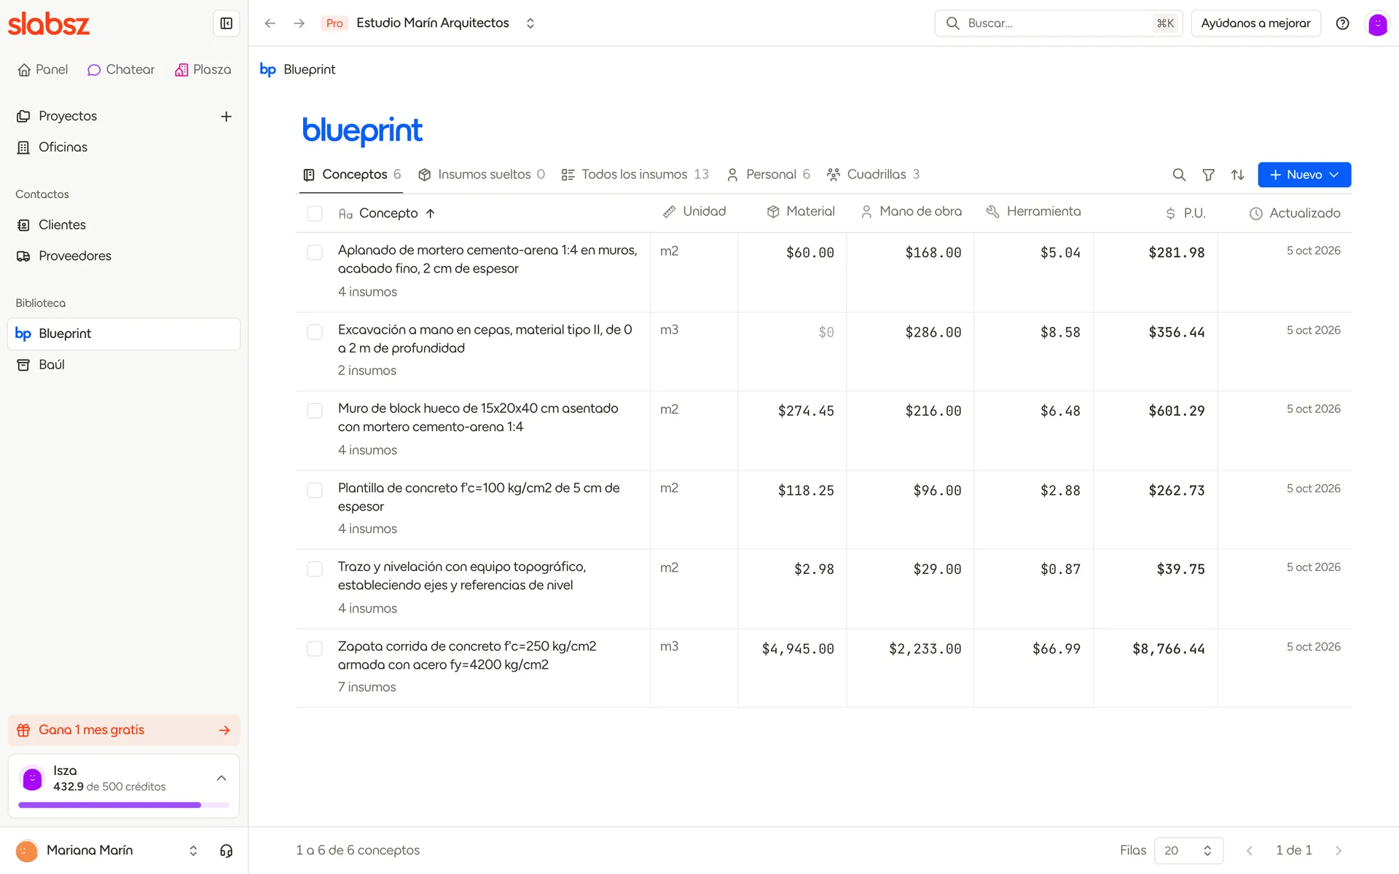Check the Muro de block hueco row
This screenshot has width=1399, height=874.
[315, 411]
